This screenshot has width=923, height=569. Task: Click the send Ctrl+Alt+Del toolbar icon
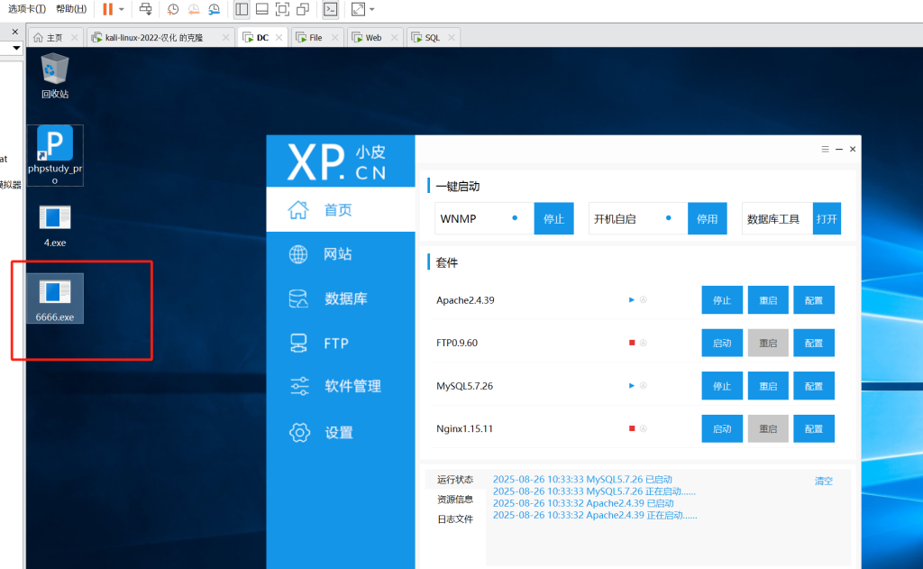[145, 9]
